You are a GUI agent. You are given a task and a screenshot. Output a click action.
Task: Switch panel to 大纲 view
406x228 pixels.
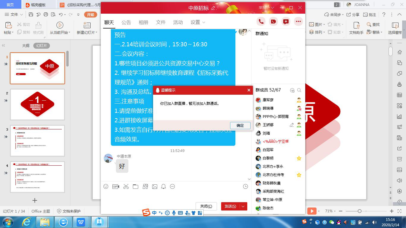[26, 46]
